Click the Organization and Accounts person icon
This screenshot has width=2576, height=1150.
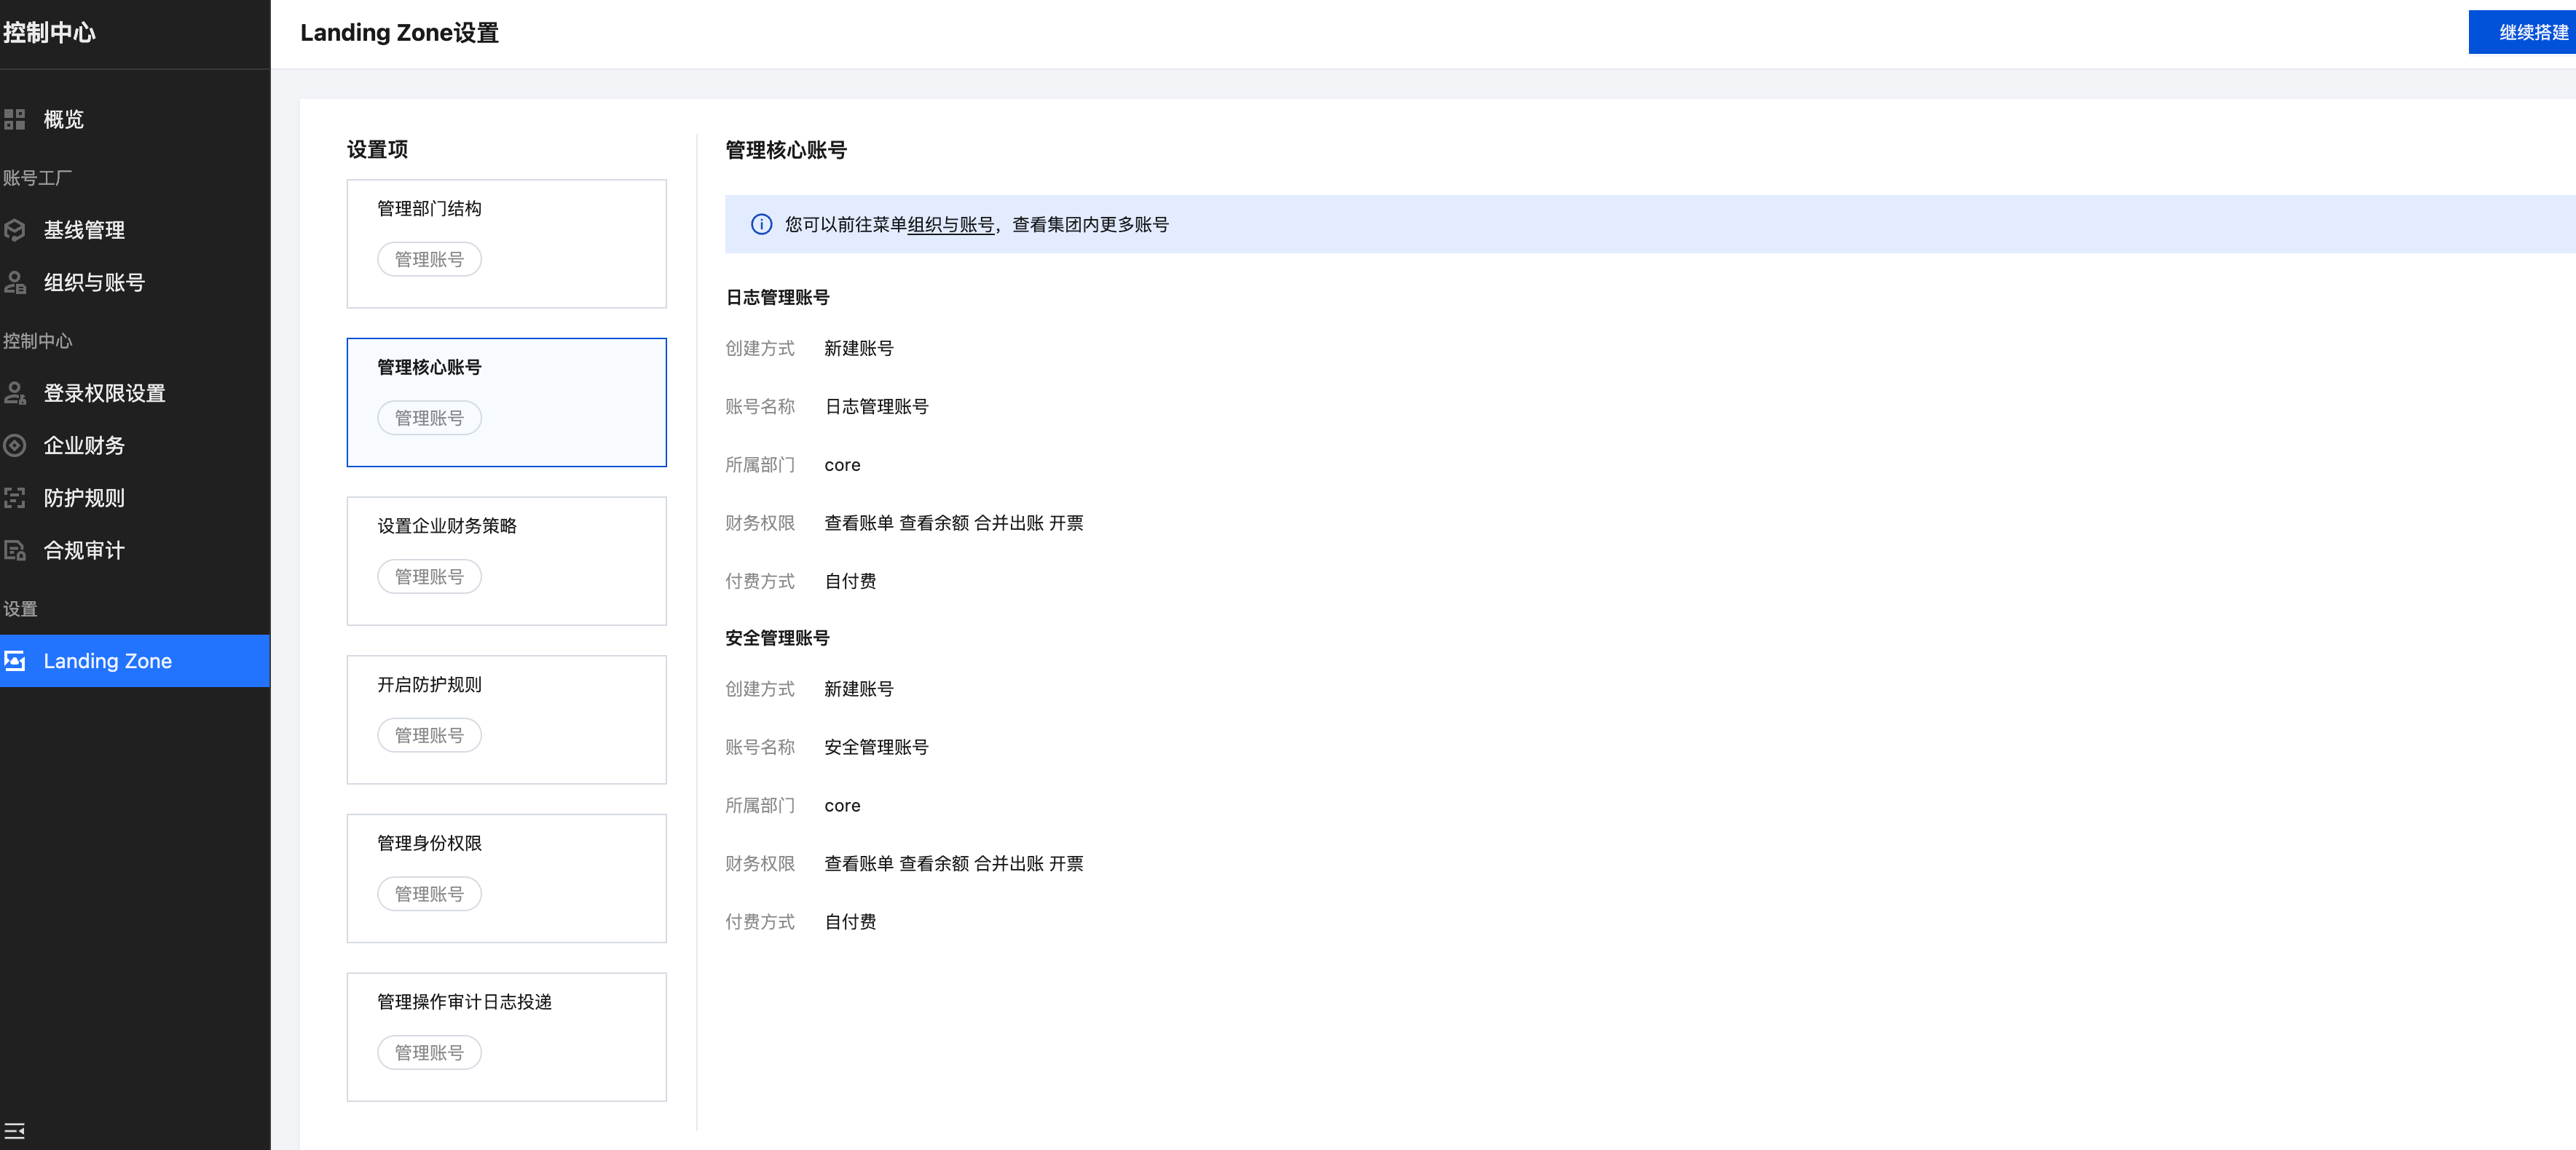pos(15,282)
